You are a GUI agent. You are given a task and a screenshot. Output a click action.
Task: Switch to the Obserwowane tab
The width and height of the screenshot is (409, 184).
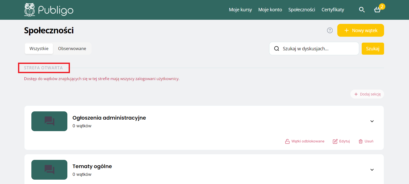pos(72,49)
